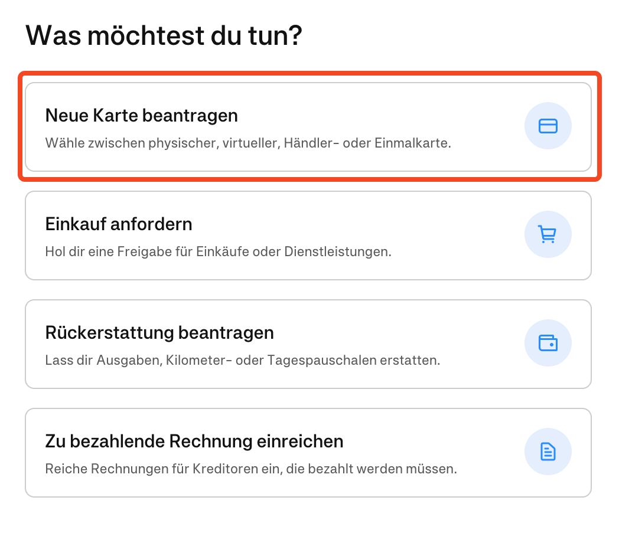Click the description about physical and virtual cards
The width and height of the screenshot is (619, 543).
[x=248, y=143]
